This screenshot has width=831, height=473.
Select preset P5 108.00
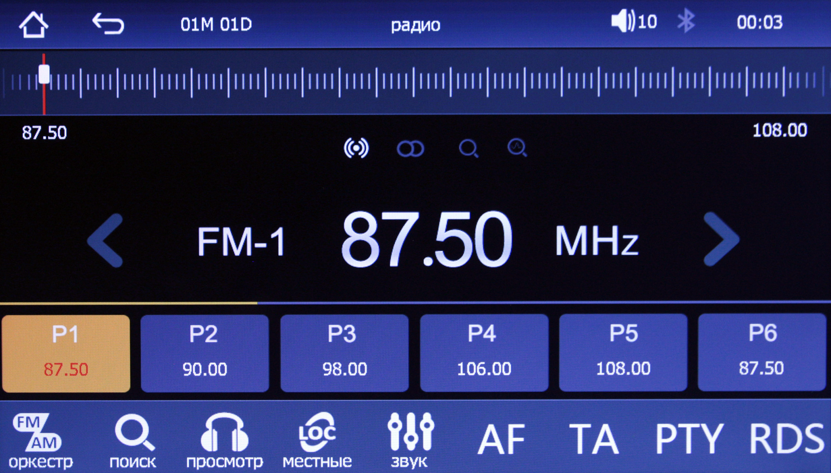tap(623, 352)
